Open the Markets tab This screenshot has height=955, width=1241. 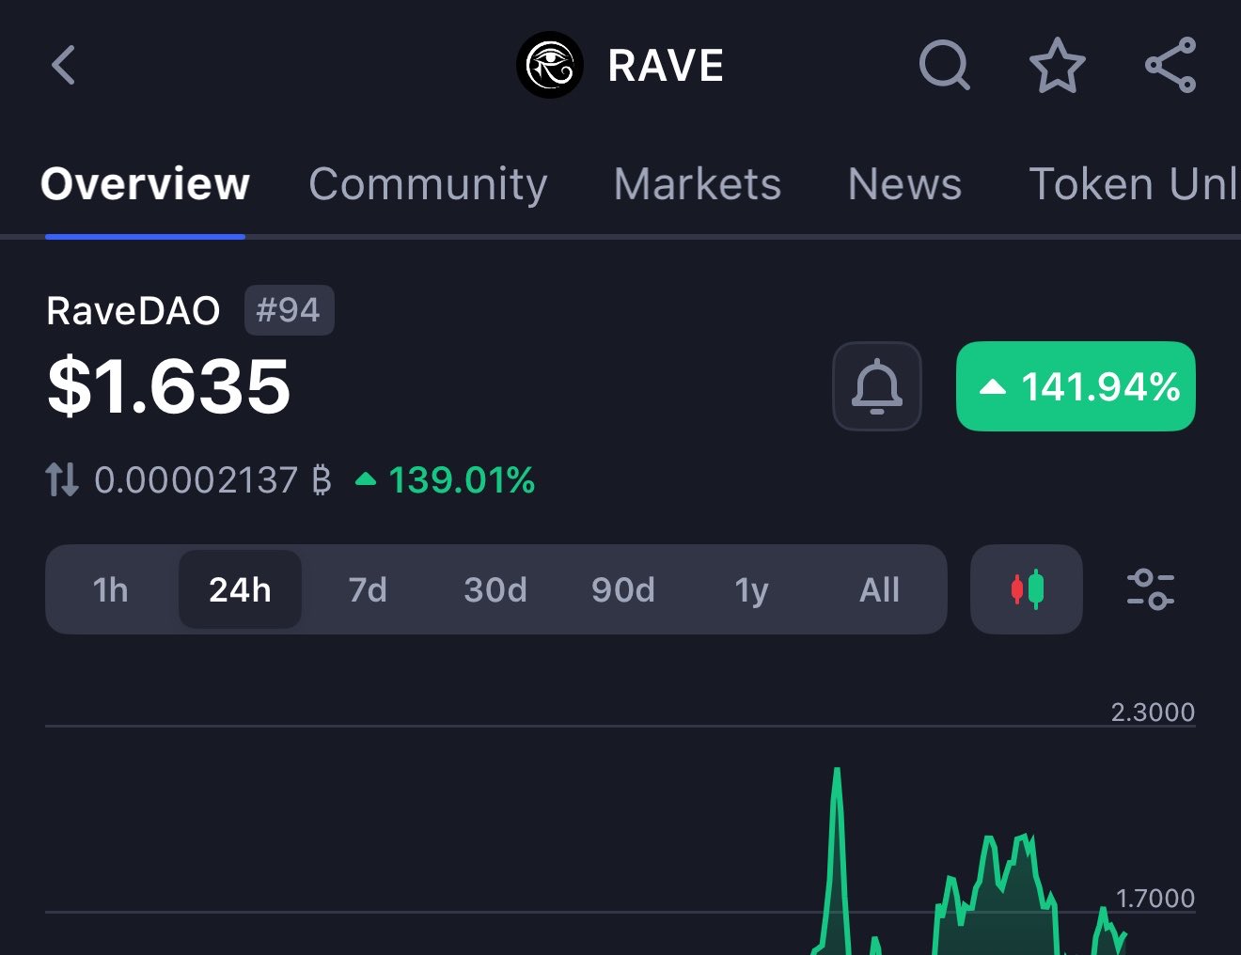click(x=698, y=184)
